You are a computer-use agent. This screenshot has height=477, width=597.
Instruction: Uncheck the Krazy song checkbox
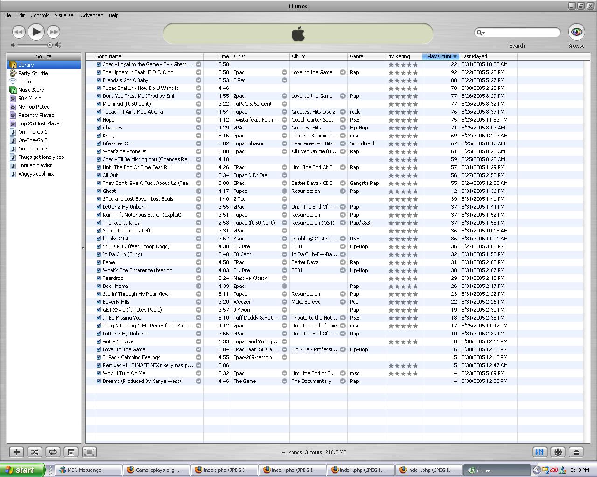pos(98,136)
